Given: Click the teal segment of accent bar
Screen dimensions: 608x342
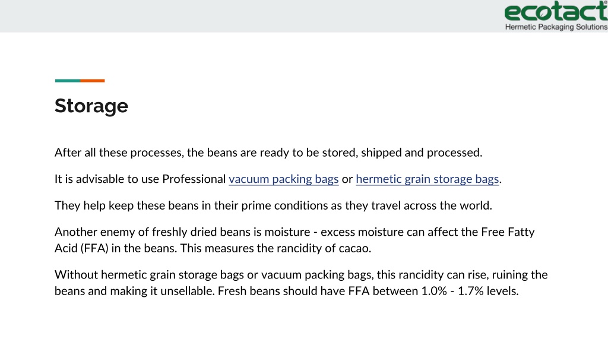Looking at the screenshot, I should 68,81.
